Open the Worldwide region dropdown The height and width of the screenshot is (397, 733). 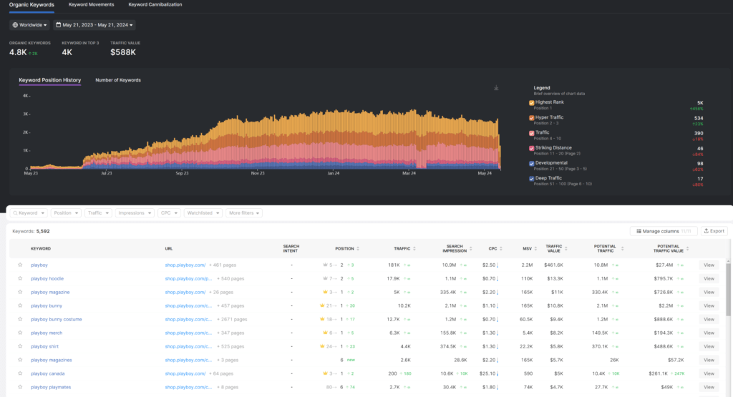point(29,25)
